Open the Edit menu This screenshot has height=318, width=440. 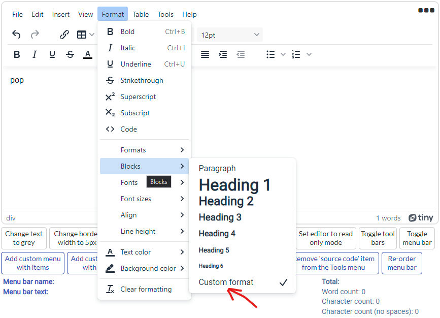38,14
